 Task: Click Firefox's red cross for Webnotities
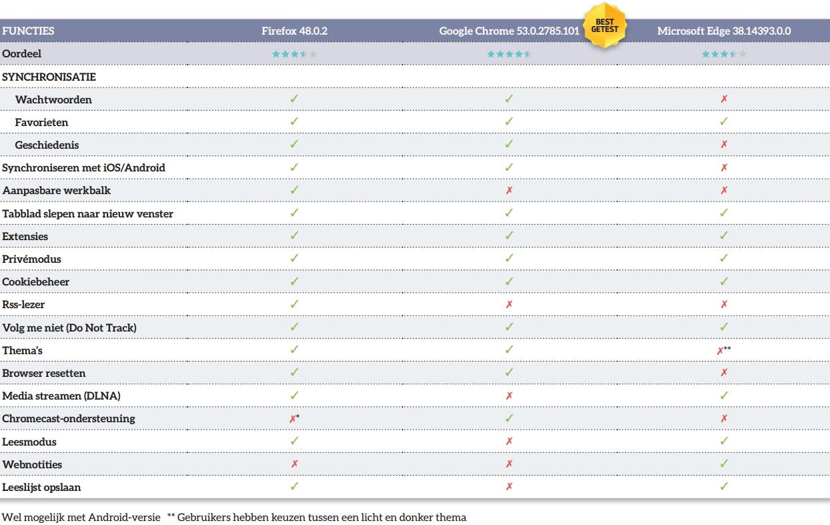(294, 464)
